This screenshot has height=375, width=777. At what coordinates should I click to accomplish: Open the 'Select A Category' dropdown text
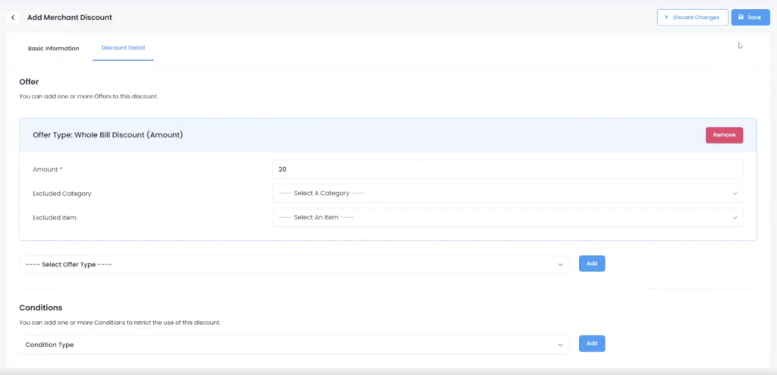coord(322,194)
